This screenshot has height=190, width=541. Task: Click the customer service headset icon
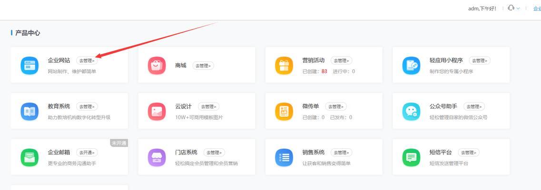point(511,8)
